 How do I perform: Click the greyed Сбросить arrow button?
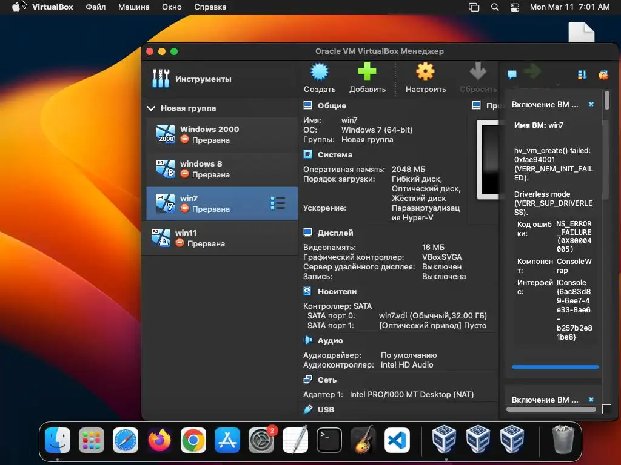(x=478, y=71)
